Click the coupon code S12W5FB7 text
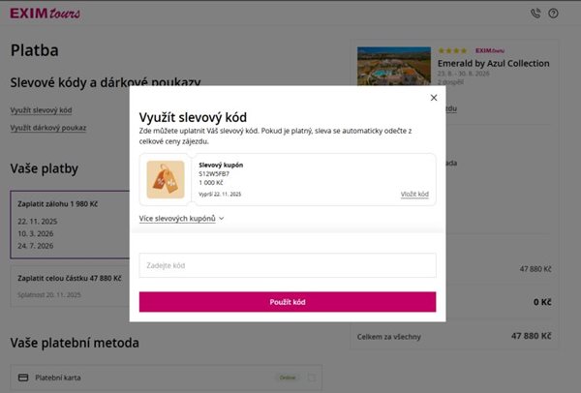581x393 pixels. pos(216,173)
